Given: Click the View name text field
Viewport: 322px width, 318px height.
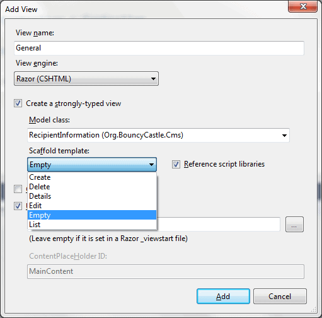Looking at the screenshot, I should [x=159, y=48].
